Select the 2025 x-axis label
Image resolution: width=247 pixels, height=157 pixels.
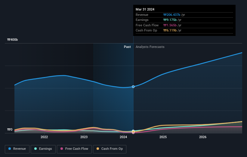[163, 137]
